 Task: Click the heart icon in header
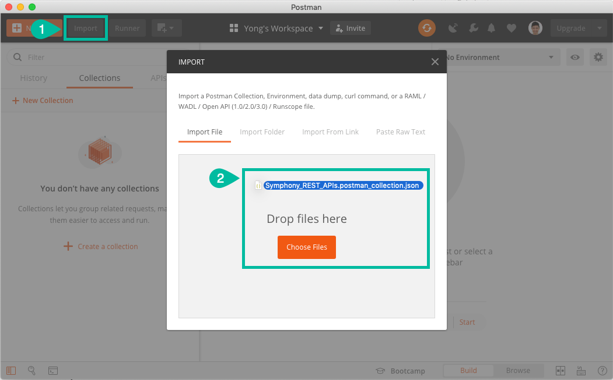tap(511, 28)
